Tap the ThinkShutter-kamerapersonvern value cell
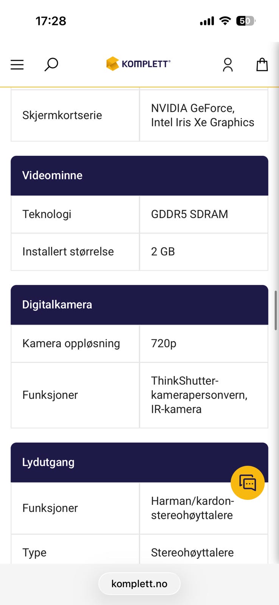Viewport: 279px width, 605px height. [x=203, y=395]
